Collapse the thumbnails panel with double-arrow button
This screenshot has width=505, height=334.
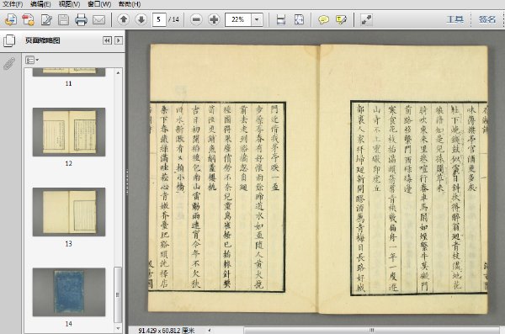click(107, 40)
